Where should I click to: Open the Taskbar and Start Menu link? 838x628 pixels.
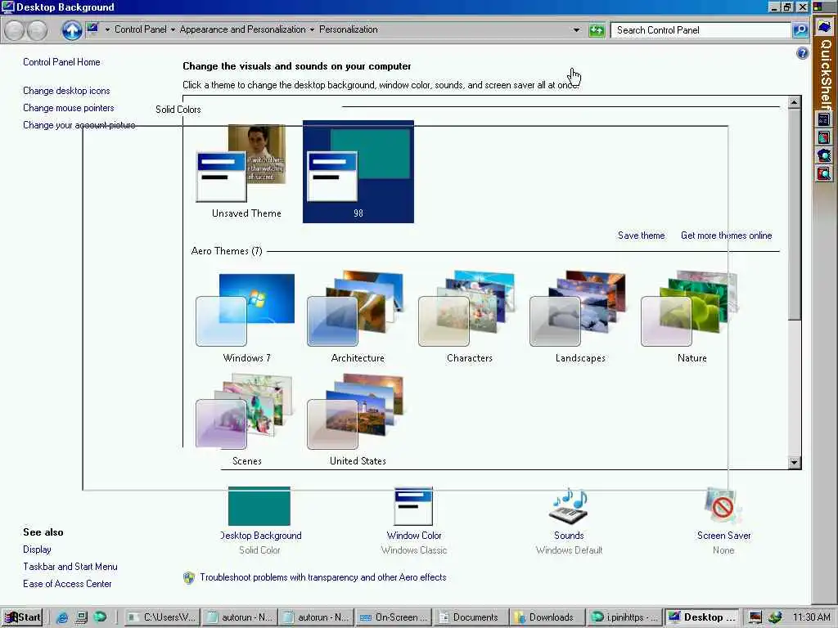pos(70,567)
